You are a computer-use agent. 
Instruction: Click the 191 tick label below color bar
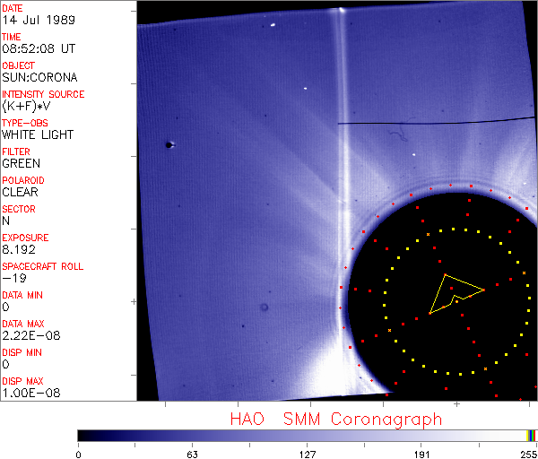click(x=421, y=455)
